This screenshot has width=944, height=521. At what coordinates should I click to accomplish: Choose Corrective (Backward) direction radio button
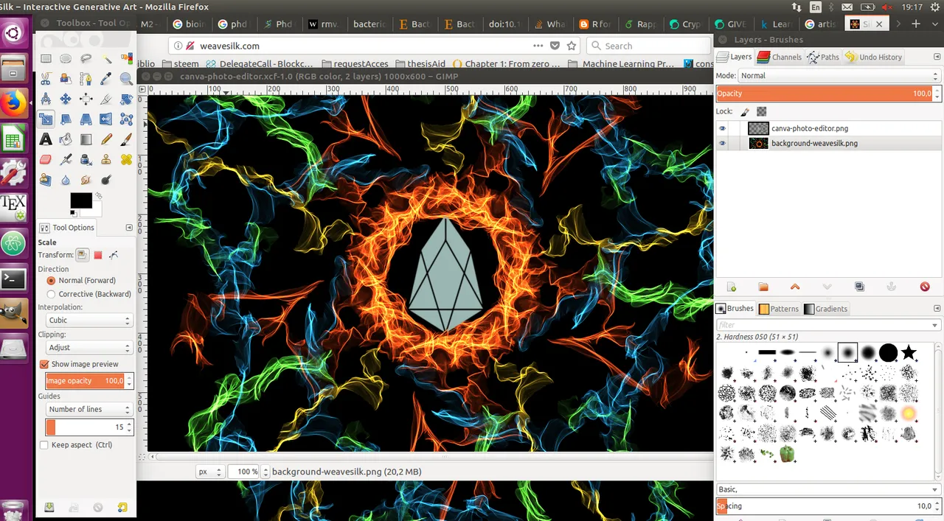coord(51,294)
